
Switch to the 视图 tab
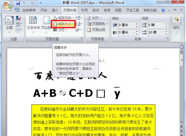pyautogui.click(x=118, y=10)
